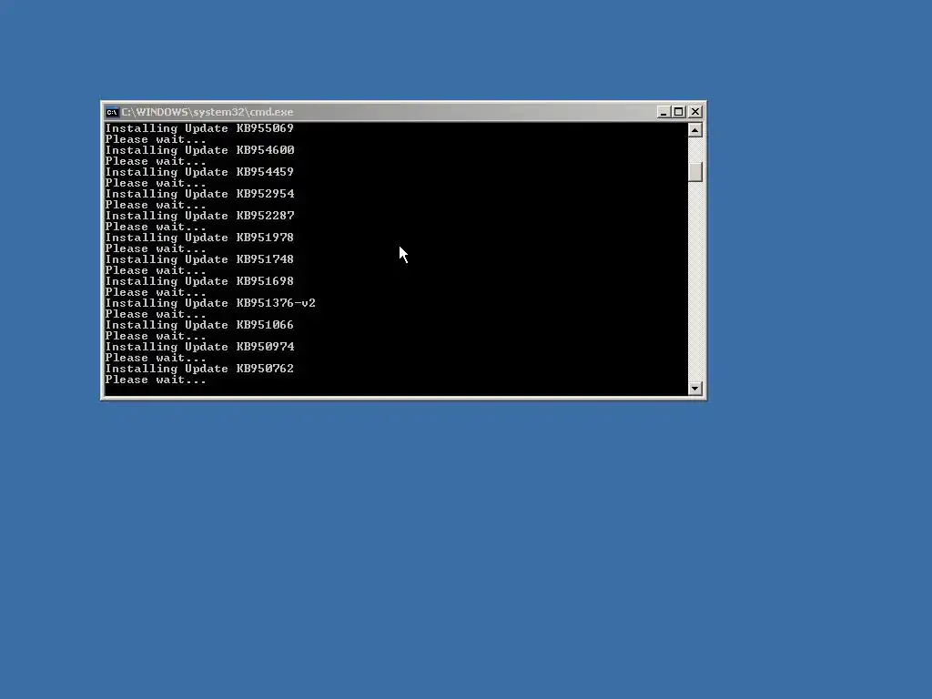Click the line Installing Update KB951748
The image size is (932, 699).
pos(199,259)
